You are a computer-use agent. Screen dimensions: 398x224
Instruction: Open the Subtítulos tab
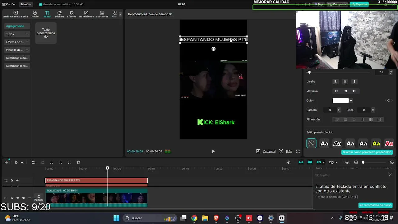pos(102,14)
